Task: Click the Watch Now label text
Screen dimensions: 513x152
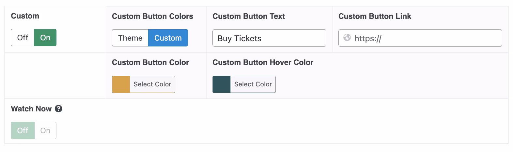Action: [31, 109]
